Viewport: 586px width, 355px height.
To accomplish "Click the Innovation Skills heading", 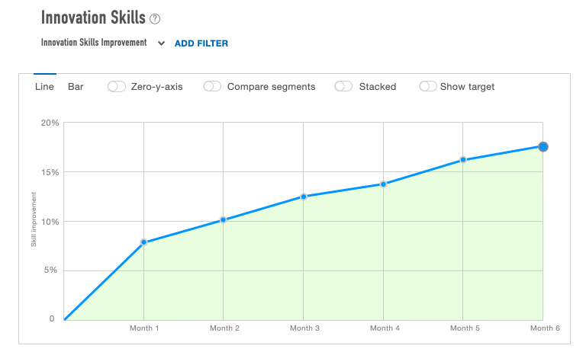I will (x=92, y=18).
